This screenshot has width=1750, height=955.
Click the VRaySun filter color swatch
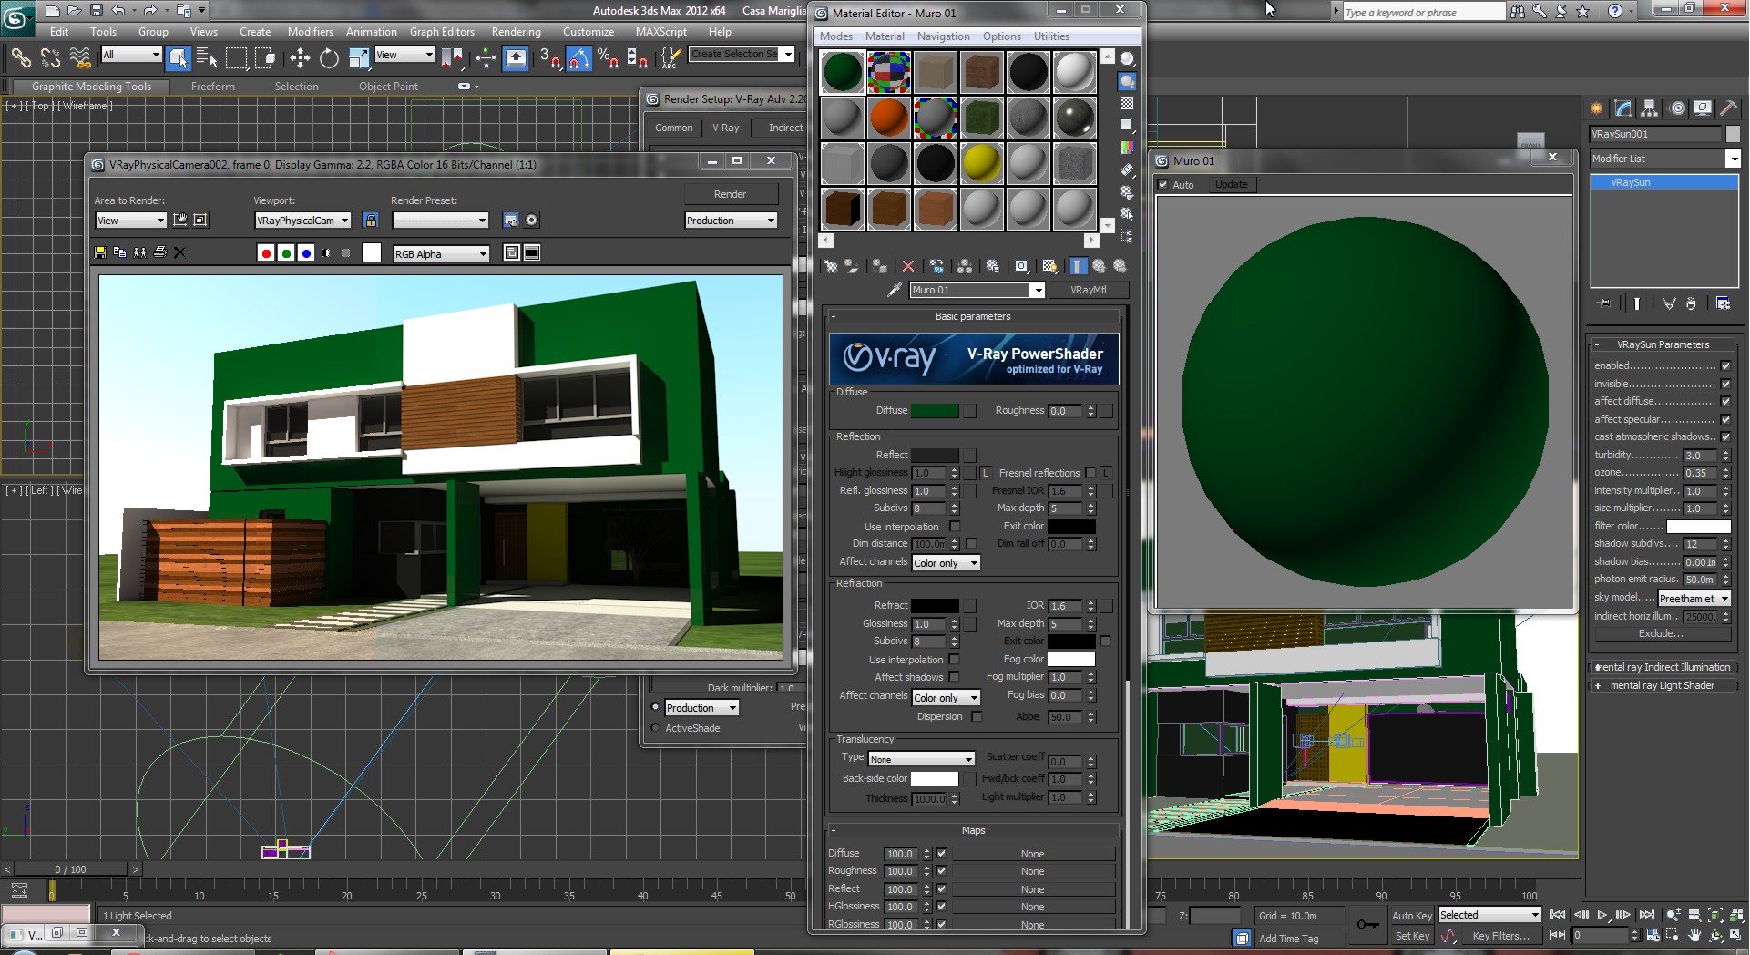(1698, 527)
